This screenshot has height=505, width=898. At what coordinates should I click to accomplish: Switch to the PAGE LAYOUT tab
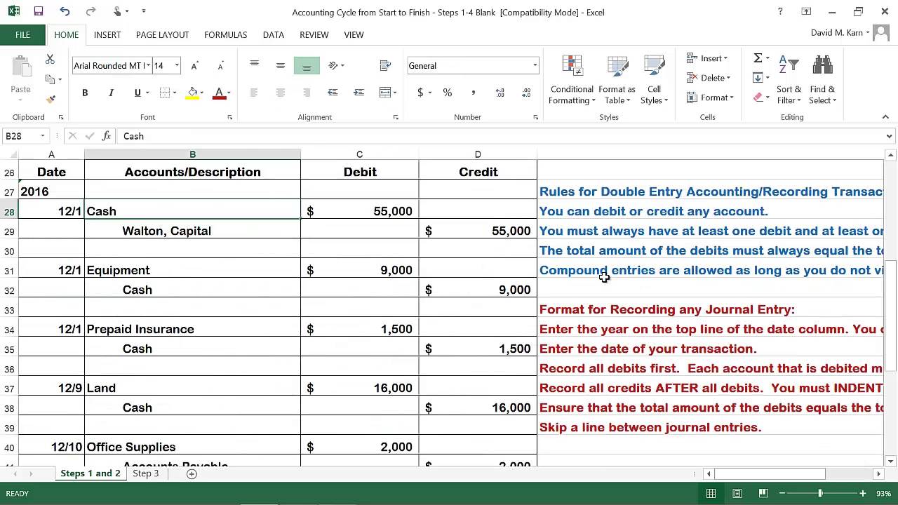162,34
